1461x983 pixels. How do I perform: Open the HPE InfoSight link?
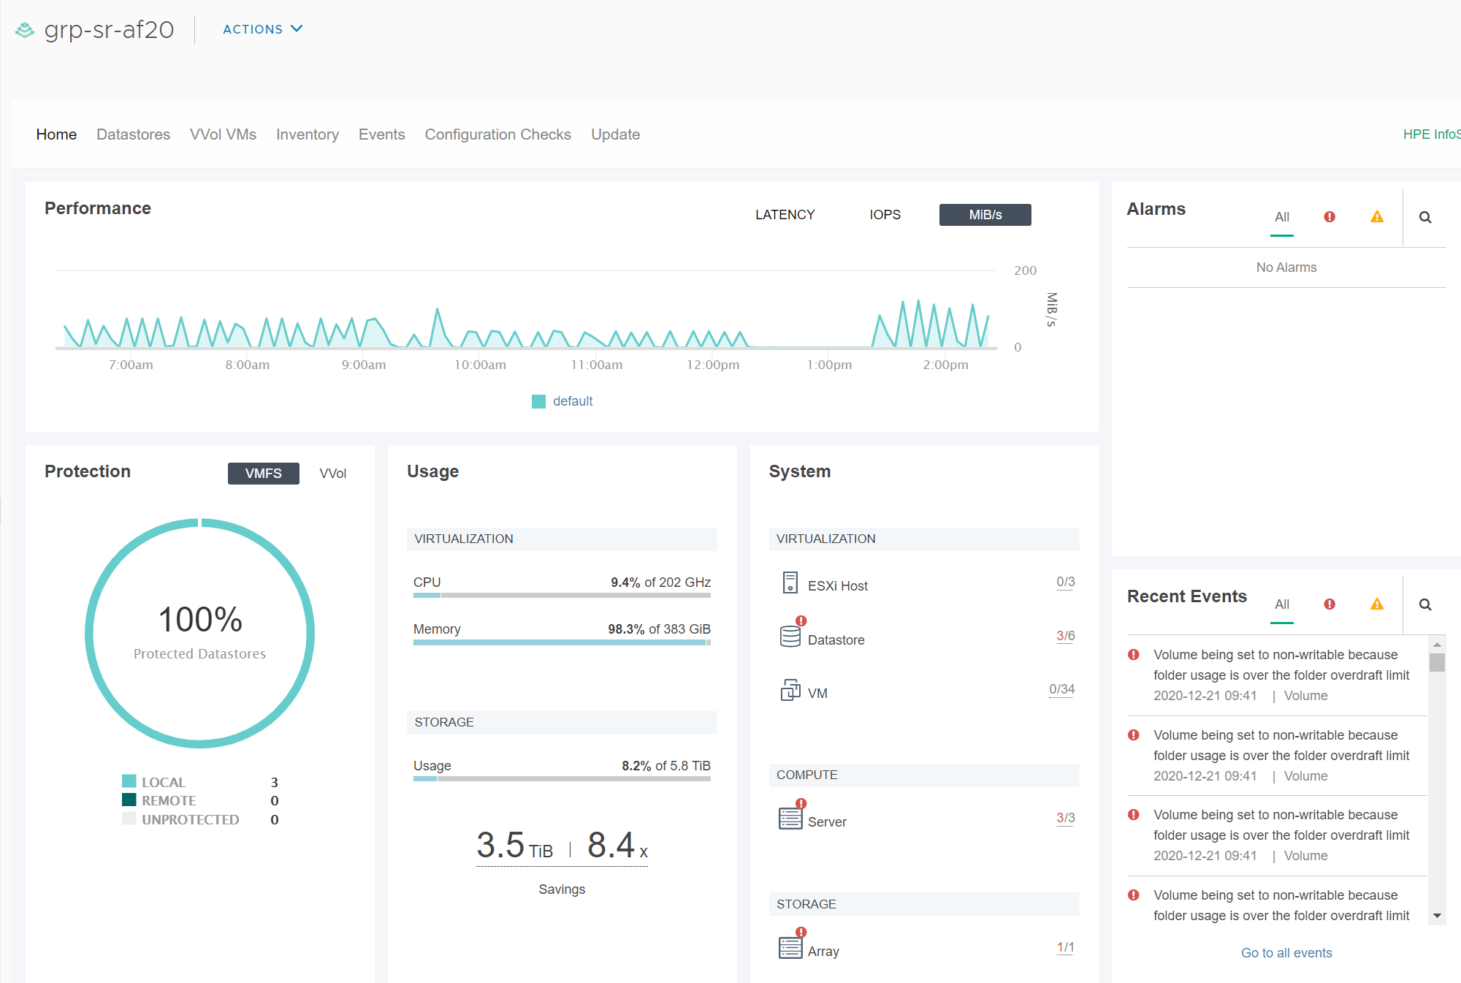[1432, 134]
